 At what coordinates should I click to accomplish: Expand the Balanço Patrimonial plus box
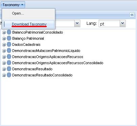point(4,39)
